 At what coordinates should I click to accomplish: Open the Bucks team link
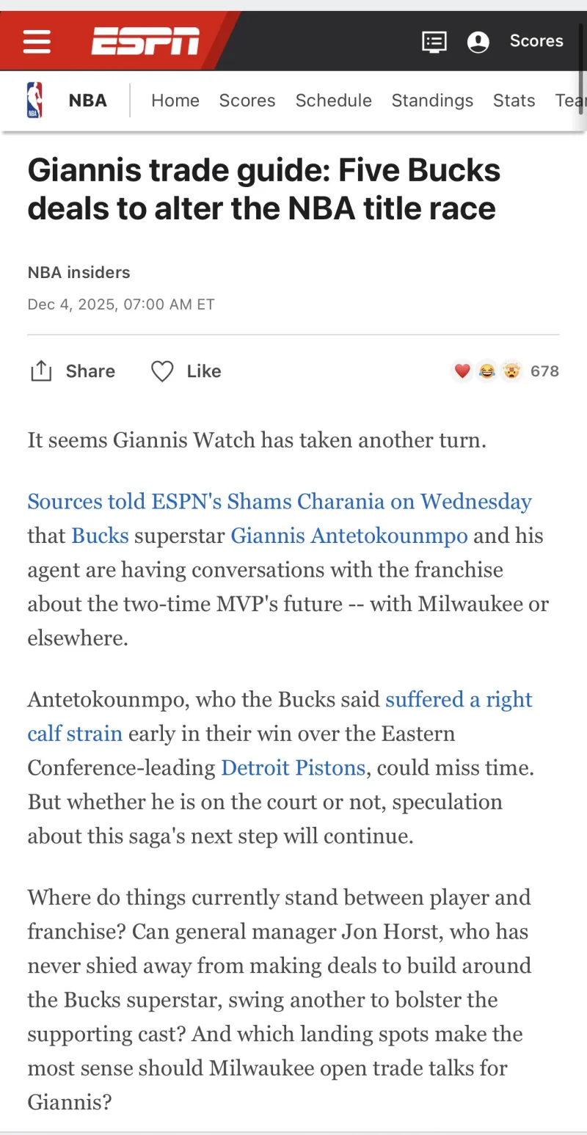click(x=100, y=536)
